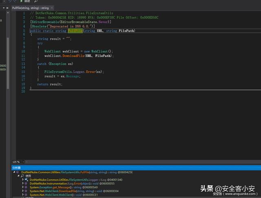Click the method icon beside Exception.get_Message()
The width and height of the screenshot is (261, 198).
click(26, 187)
